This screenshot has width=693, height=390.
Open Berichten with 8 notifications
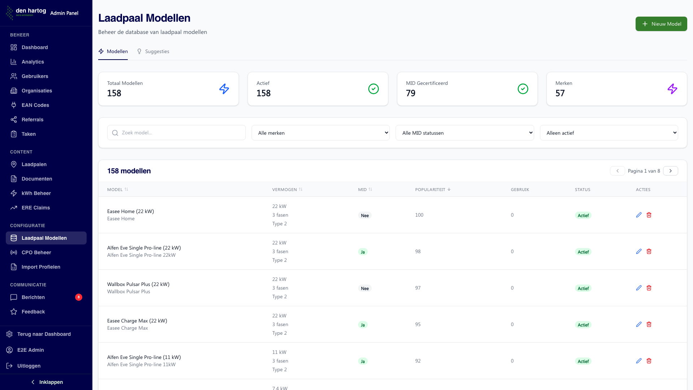33,297
